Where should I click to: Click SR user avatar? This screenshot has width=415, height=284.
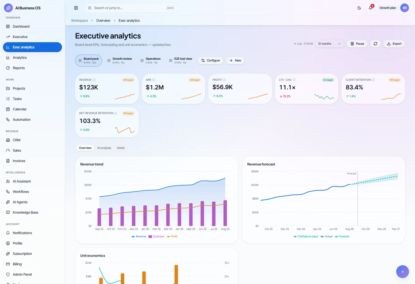pyautogui.click(x=404, y=8)
